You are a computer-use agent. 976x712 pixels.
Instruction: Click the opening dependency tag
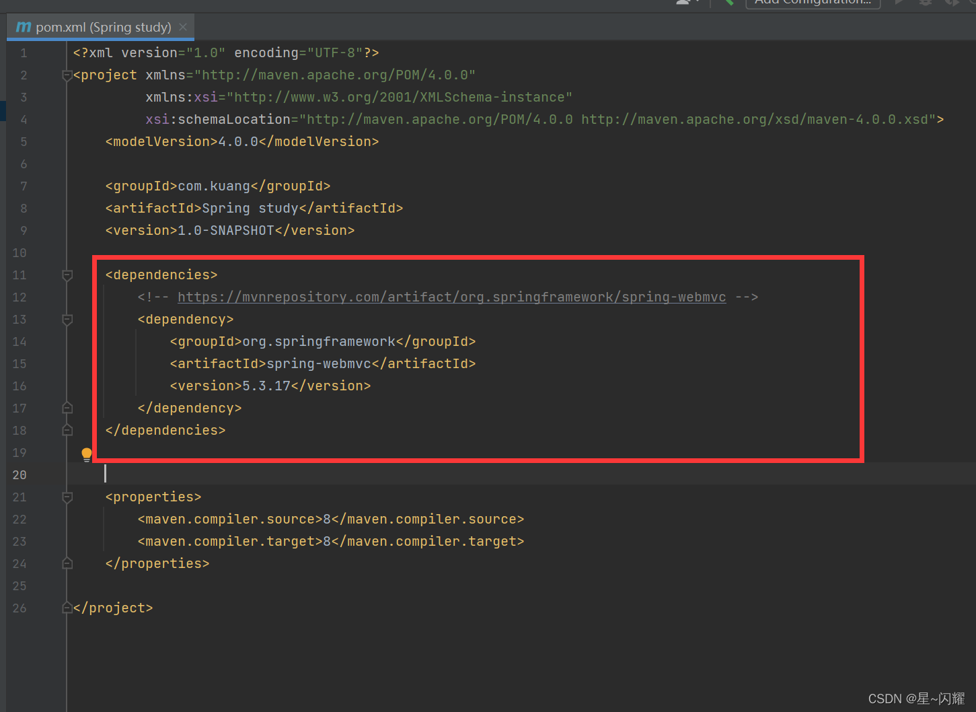(x=186, y=319)
